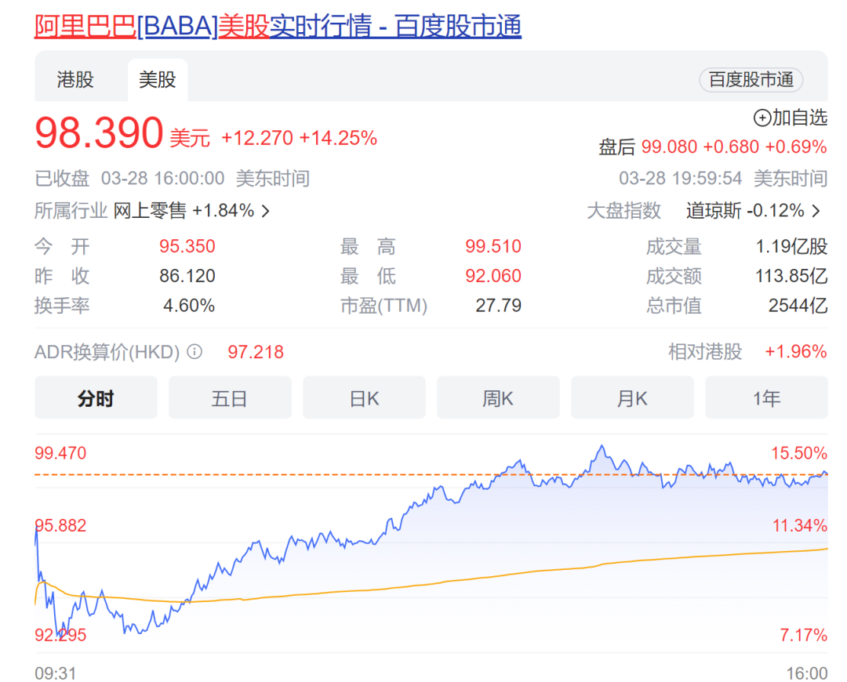The image size is (847, 682).
Task: Click the chart axis label 95.882
Action: (60, 525)
